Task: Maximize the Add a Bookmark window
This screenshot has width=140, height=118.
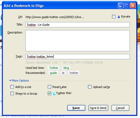Action: pyautogui.click(x=127, y=6)
